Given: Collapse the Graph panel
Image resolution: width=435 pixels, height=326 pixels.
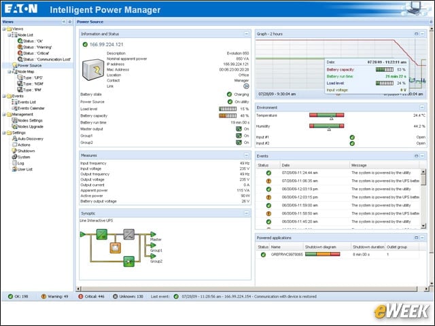Looking at the screenshot, I should pyautogui.click(x=422, y=33).
